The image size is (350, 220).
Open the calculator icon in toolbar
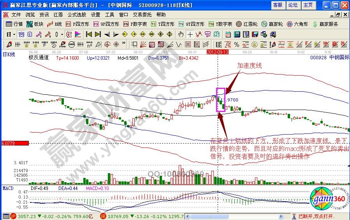click(237, 34)
